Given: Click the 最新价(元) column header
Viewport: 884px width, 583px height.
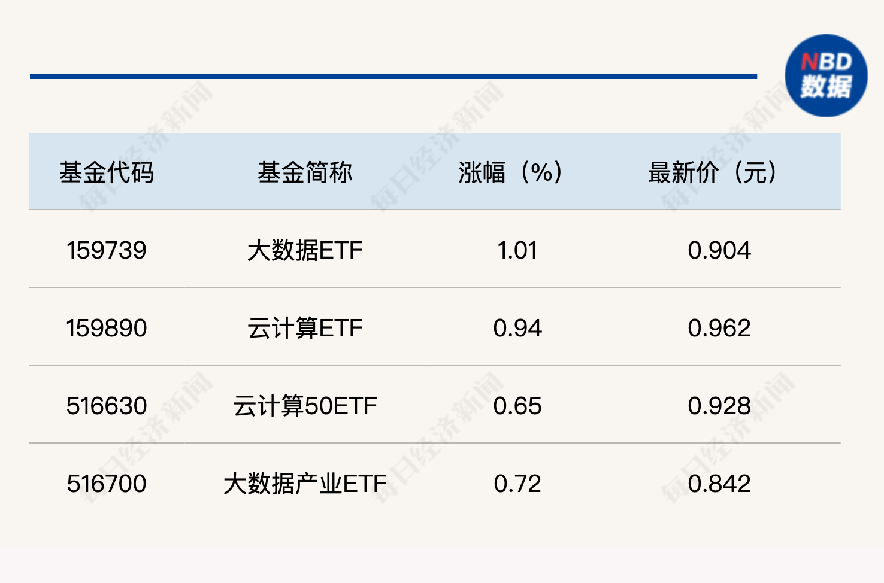Looking at the screenshot, I should point(713,172).
